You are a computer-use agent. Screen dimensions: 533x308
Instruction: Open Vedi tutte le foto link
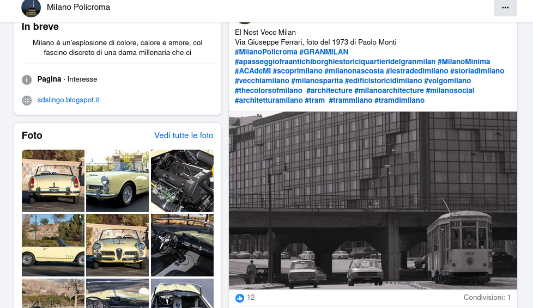pyautogui.click(x=184, y=135)
